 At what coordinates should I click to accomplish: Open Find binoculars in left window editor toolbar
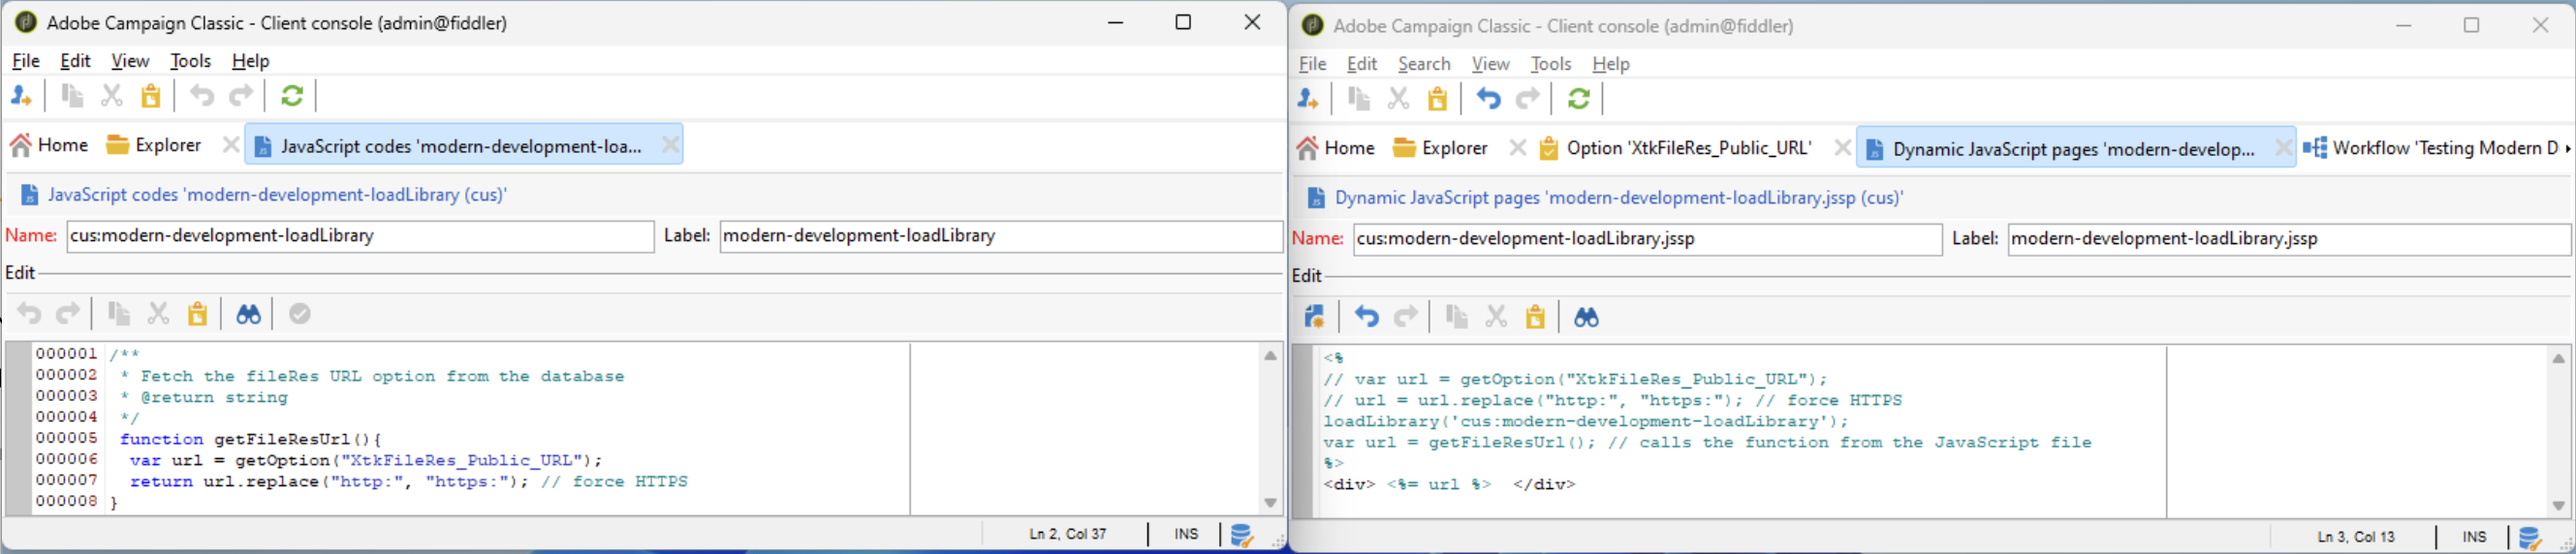point(248,314)
